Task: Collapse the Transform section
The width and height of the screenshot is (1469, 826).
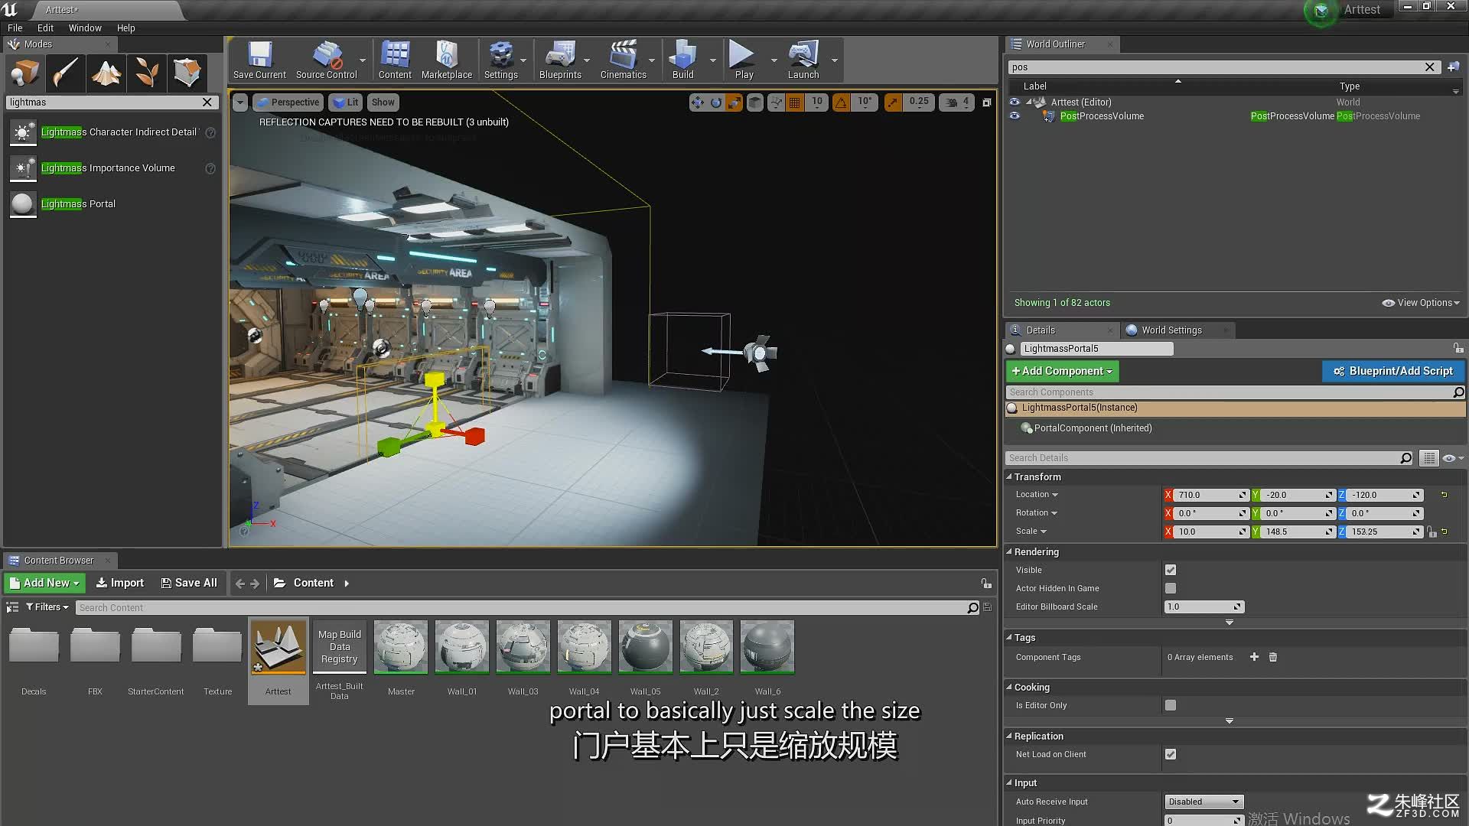Action: click(1009, 477)
